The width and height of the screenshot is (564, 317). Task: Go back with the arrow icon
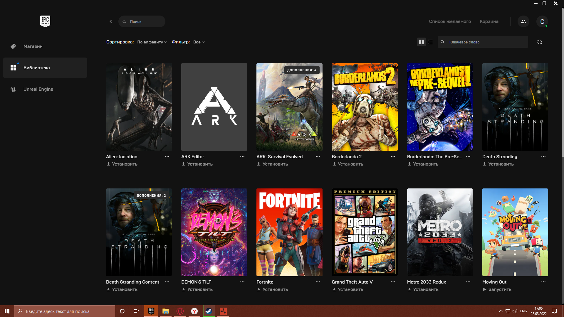pyautogui.click(x=111, y=21)
